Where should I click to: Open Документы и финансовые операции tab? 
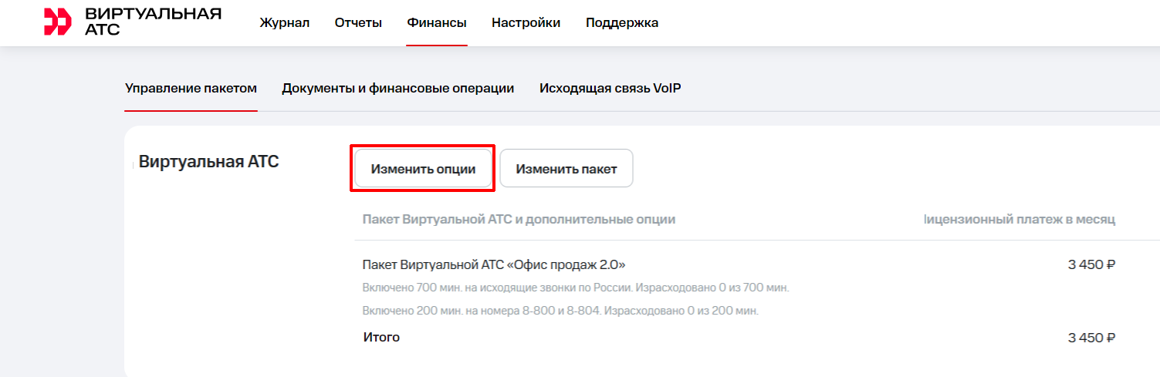(x=397, y=88)
